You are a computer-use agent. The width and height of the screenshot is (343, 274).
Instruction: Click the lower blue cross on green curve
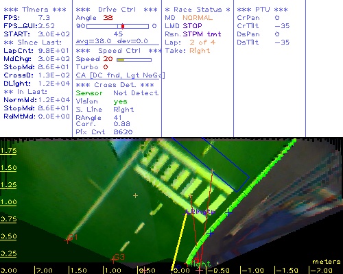(211, 234)
